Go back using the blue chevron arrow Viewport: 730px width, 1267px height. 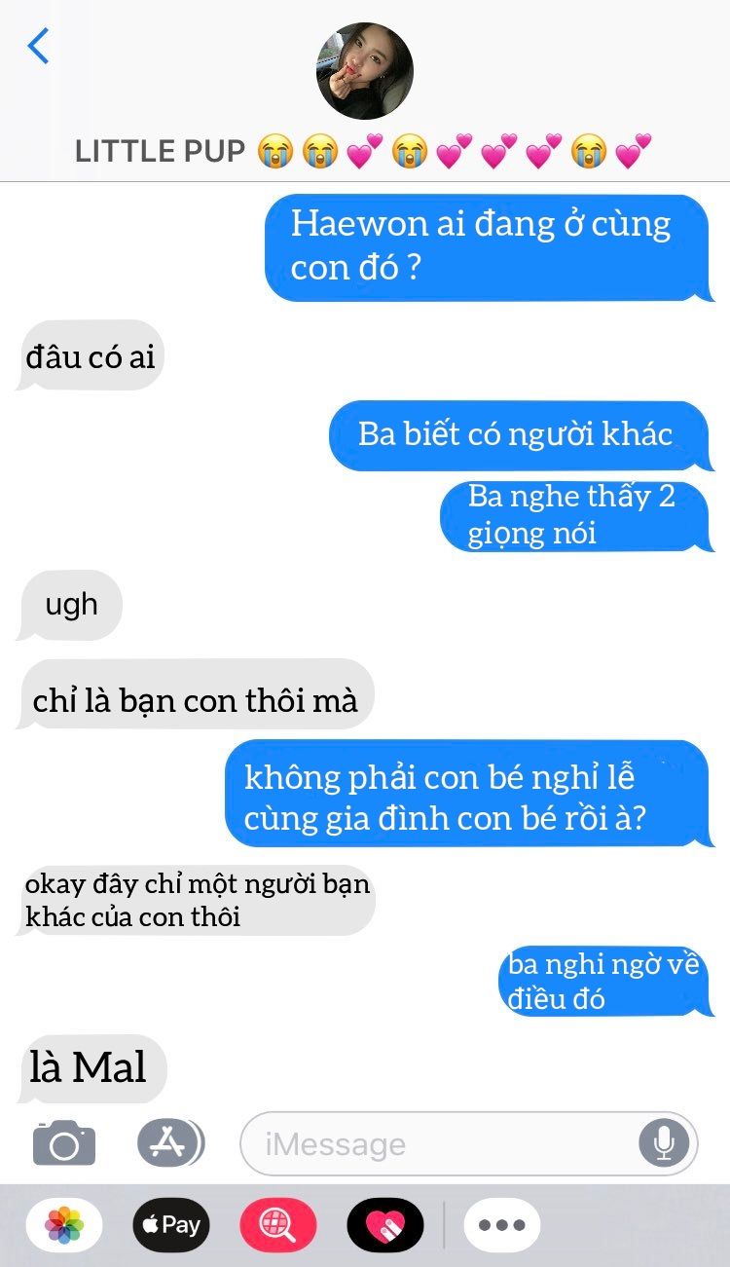pyautogui.click(x=39, y=46)
